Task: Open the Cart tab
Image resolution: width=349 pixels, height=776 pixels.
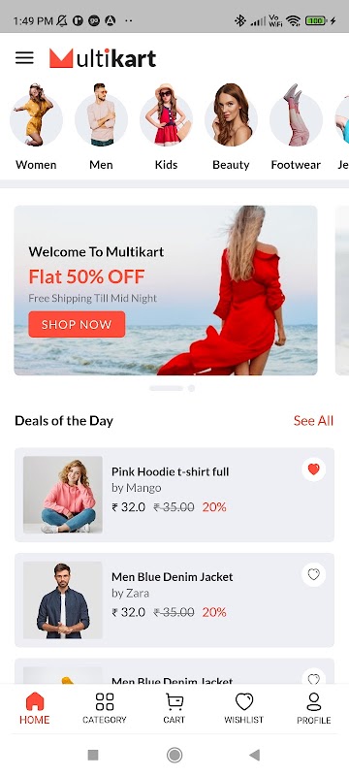Action: point(174,708)
